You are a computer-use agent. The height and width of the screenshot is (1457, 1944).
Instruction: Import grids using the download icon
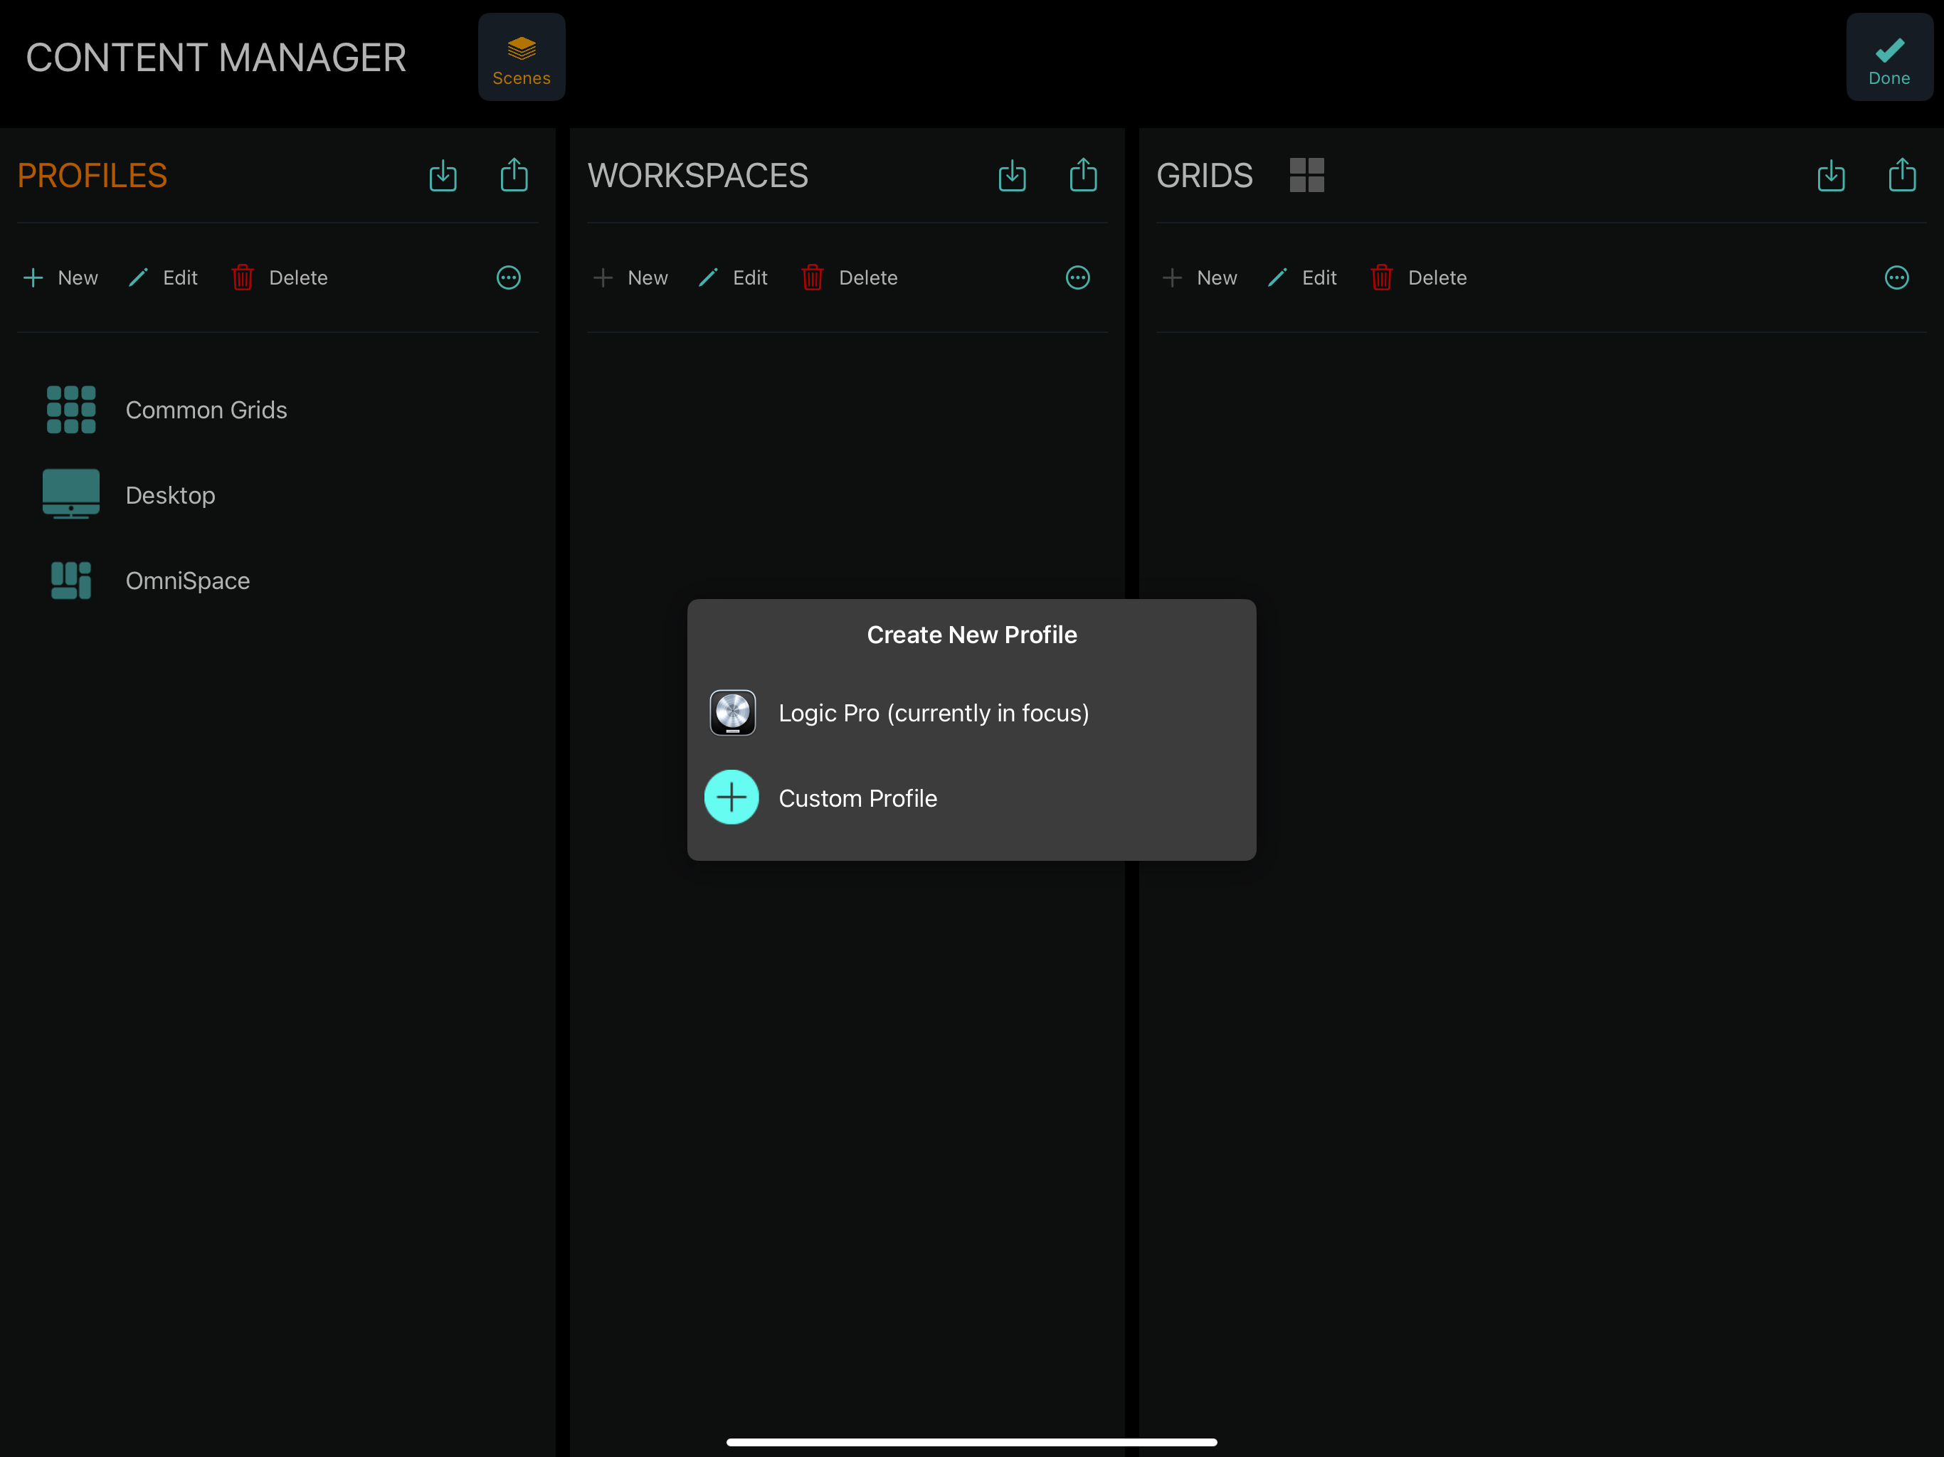1831,176
